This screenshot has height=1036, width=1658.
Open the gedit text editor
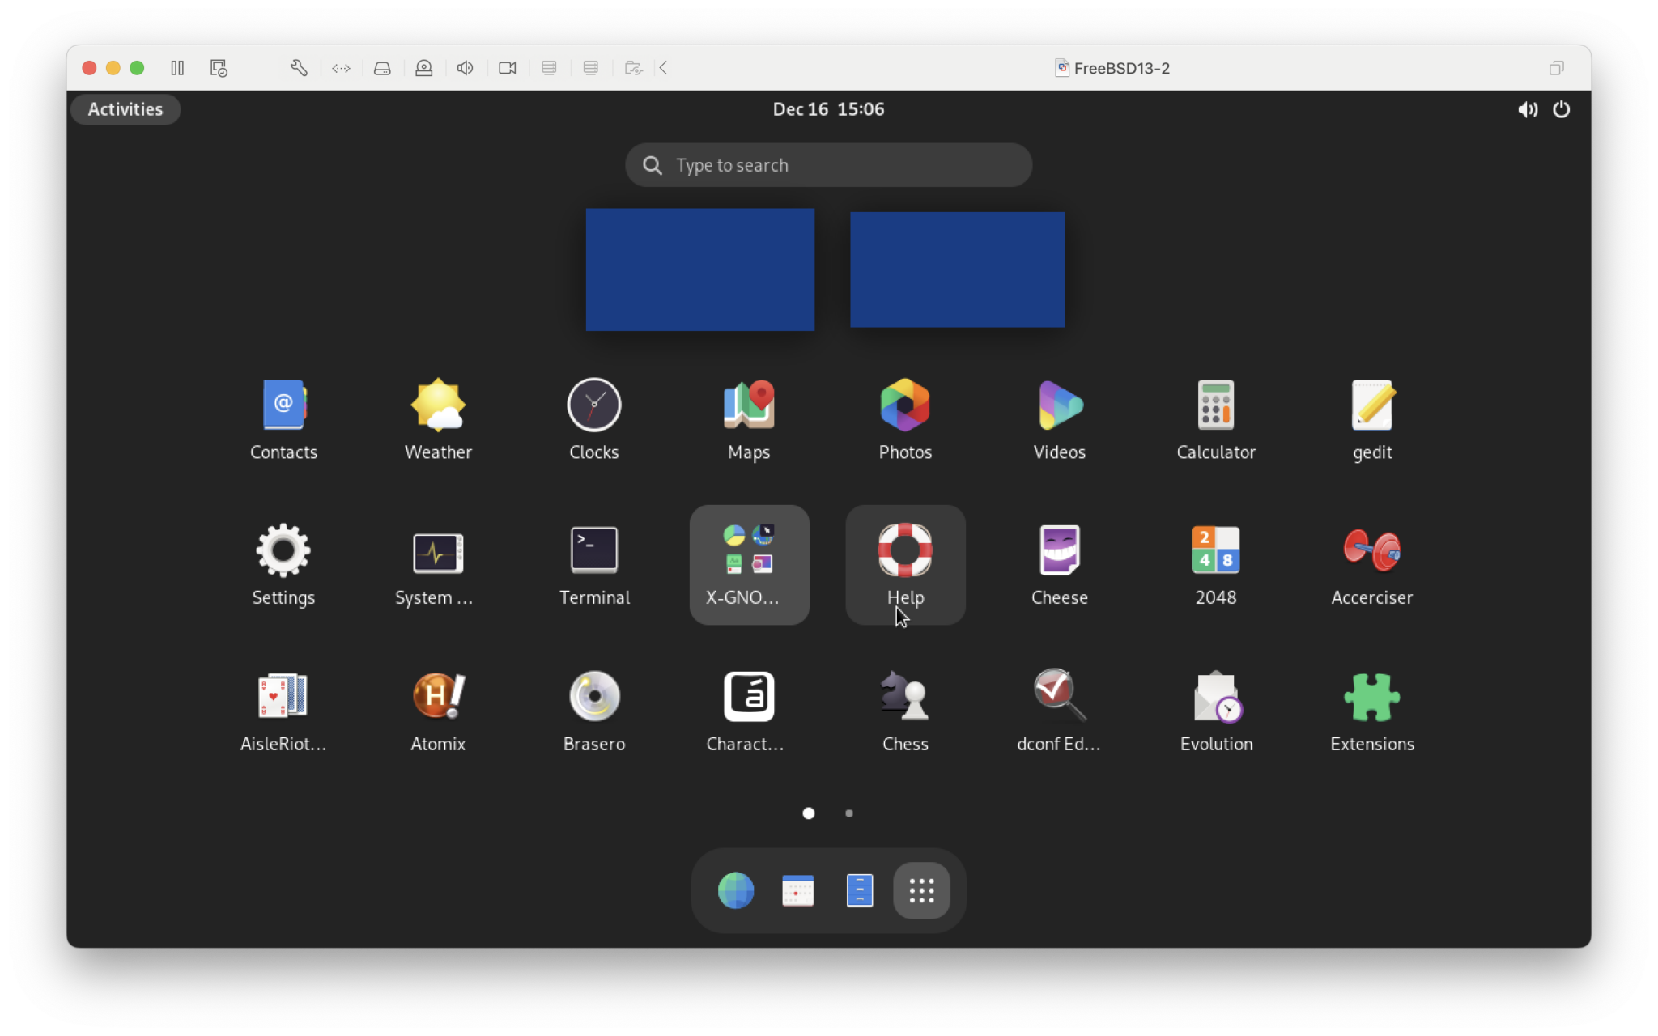point(1371,405)
